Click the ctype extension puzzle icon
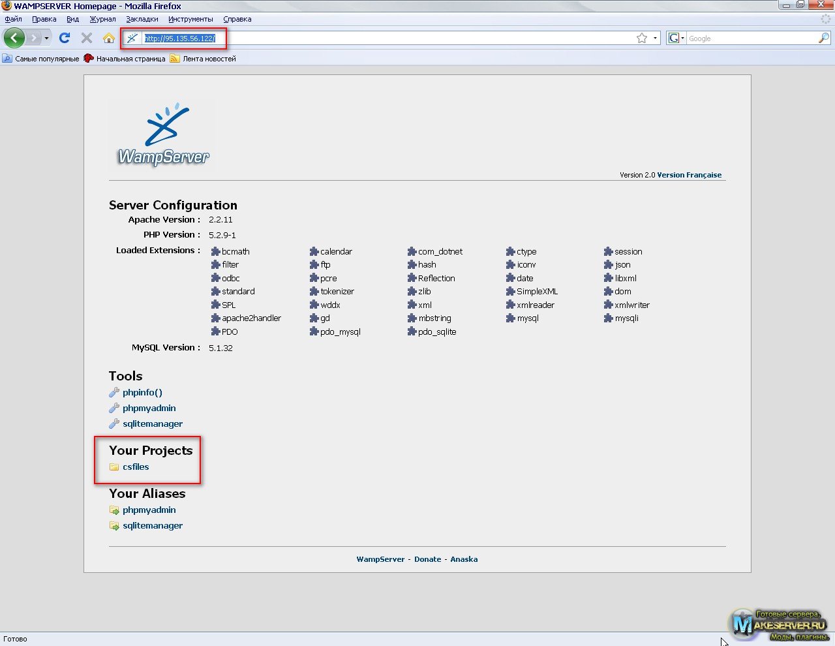 click(511, 251)
